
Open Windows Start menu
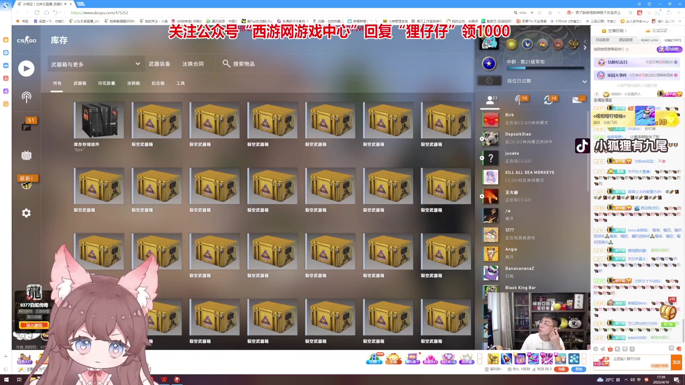pyautogui.click(x=6, y=380)
